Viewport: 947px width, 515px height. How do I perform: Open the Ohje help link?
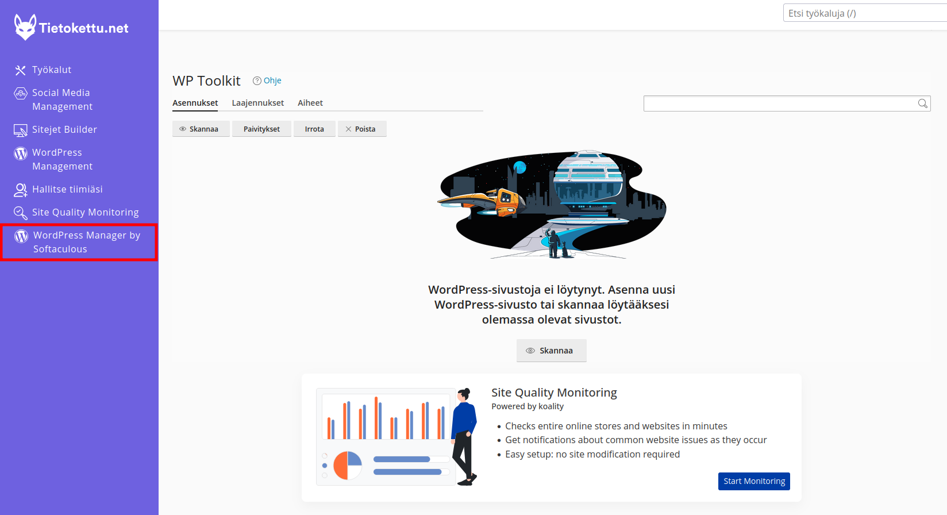(x=272, y=80)
